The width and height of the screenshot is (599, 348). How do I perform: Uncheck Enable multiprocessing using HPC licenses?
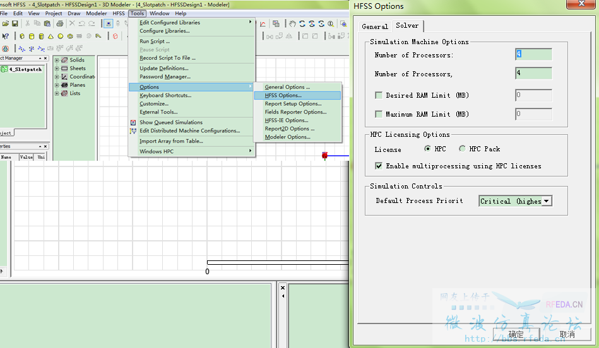[379, 166]
